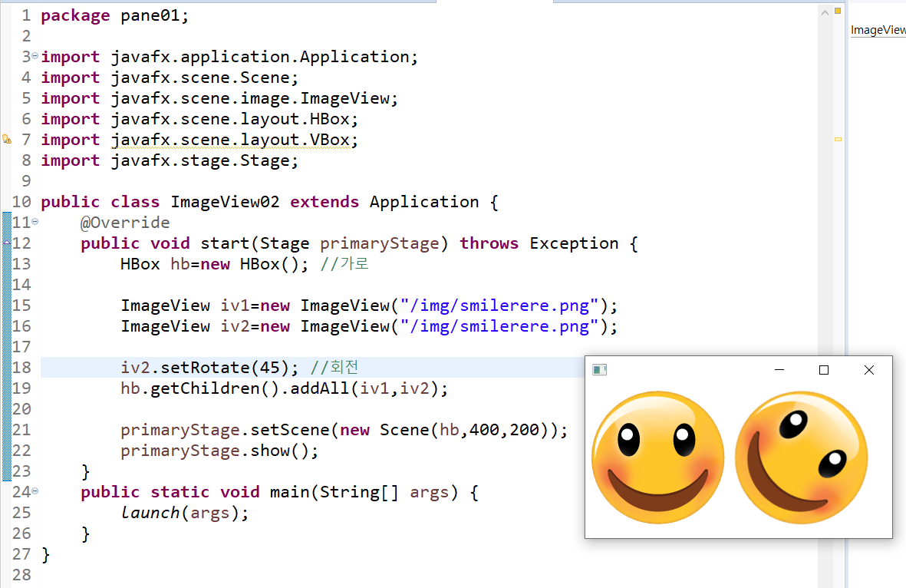Click 'setScene' method call on line 21
Screen dimensions: 906x588
pyautogui.click(x=289, y=430)
